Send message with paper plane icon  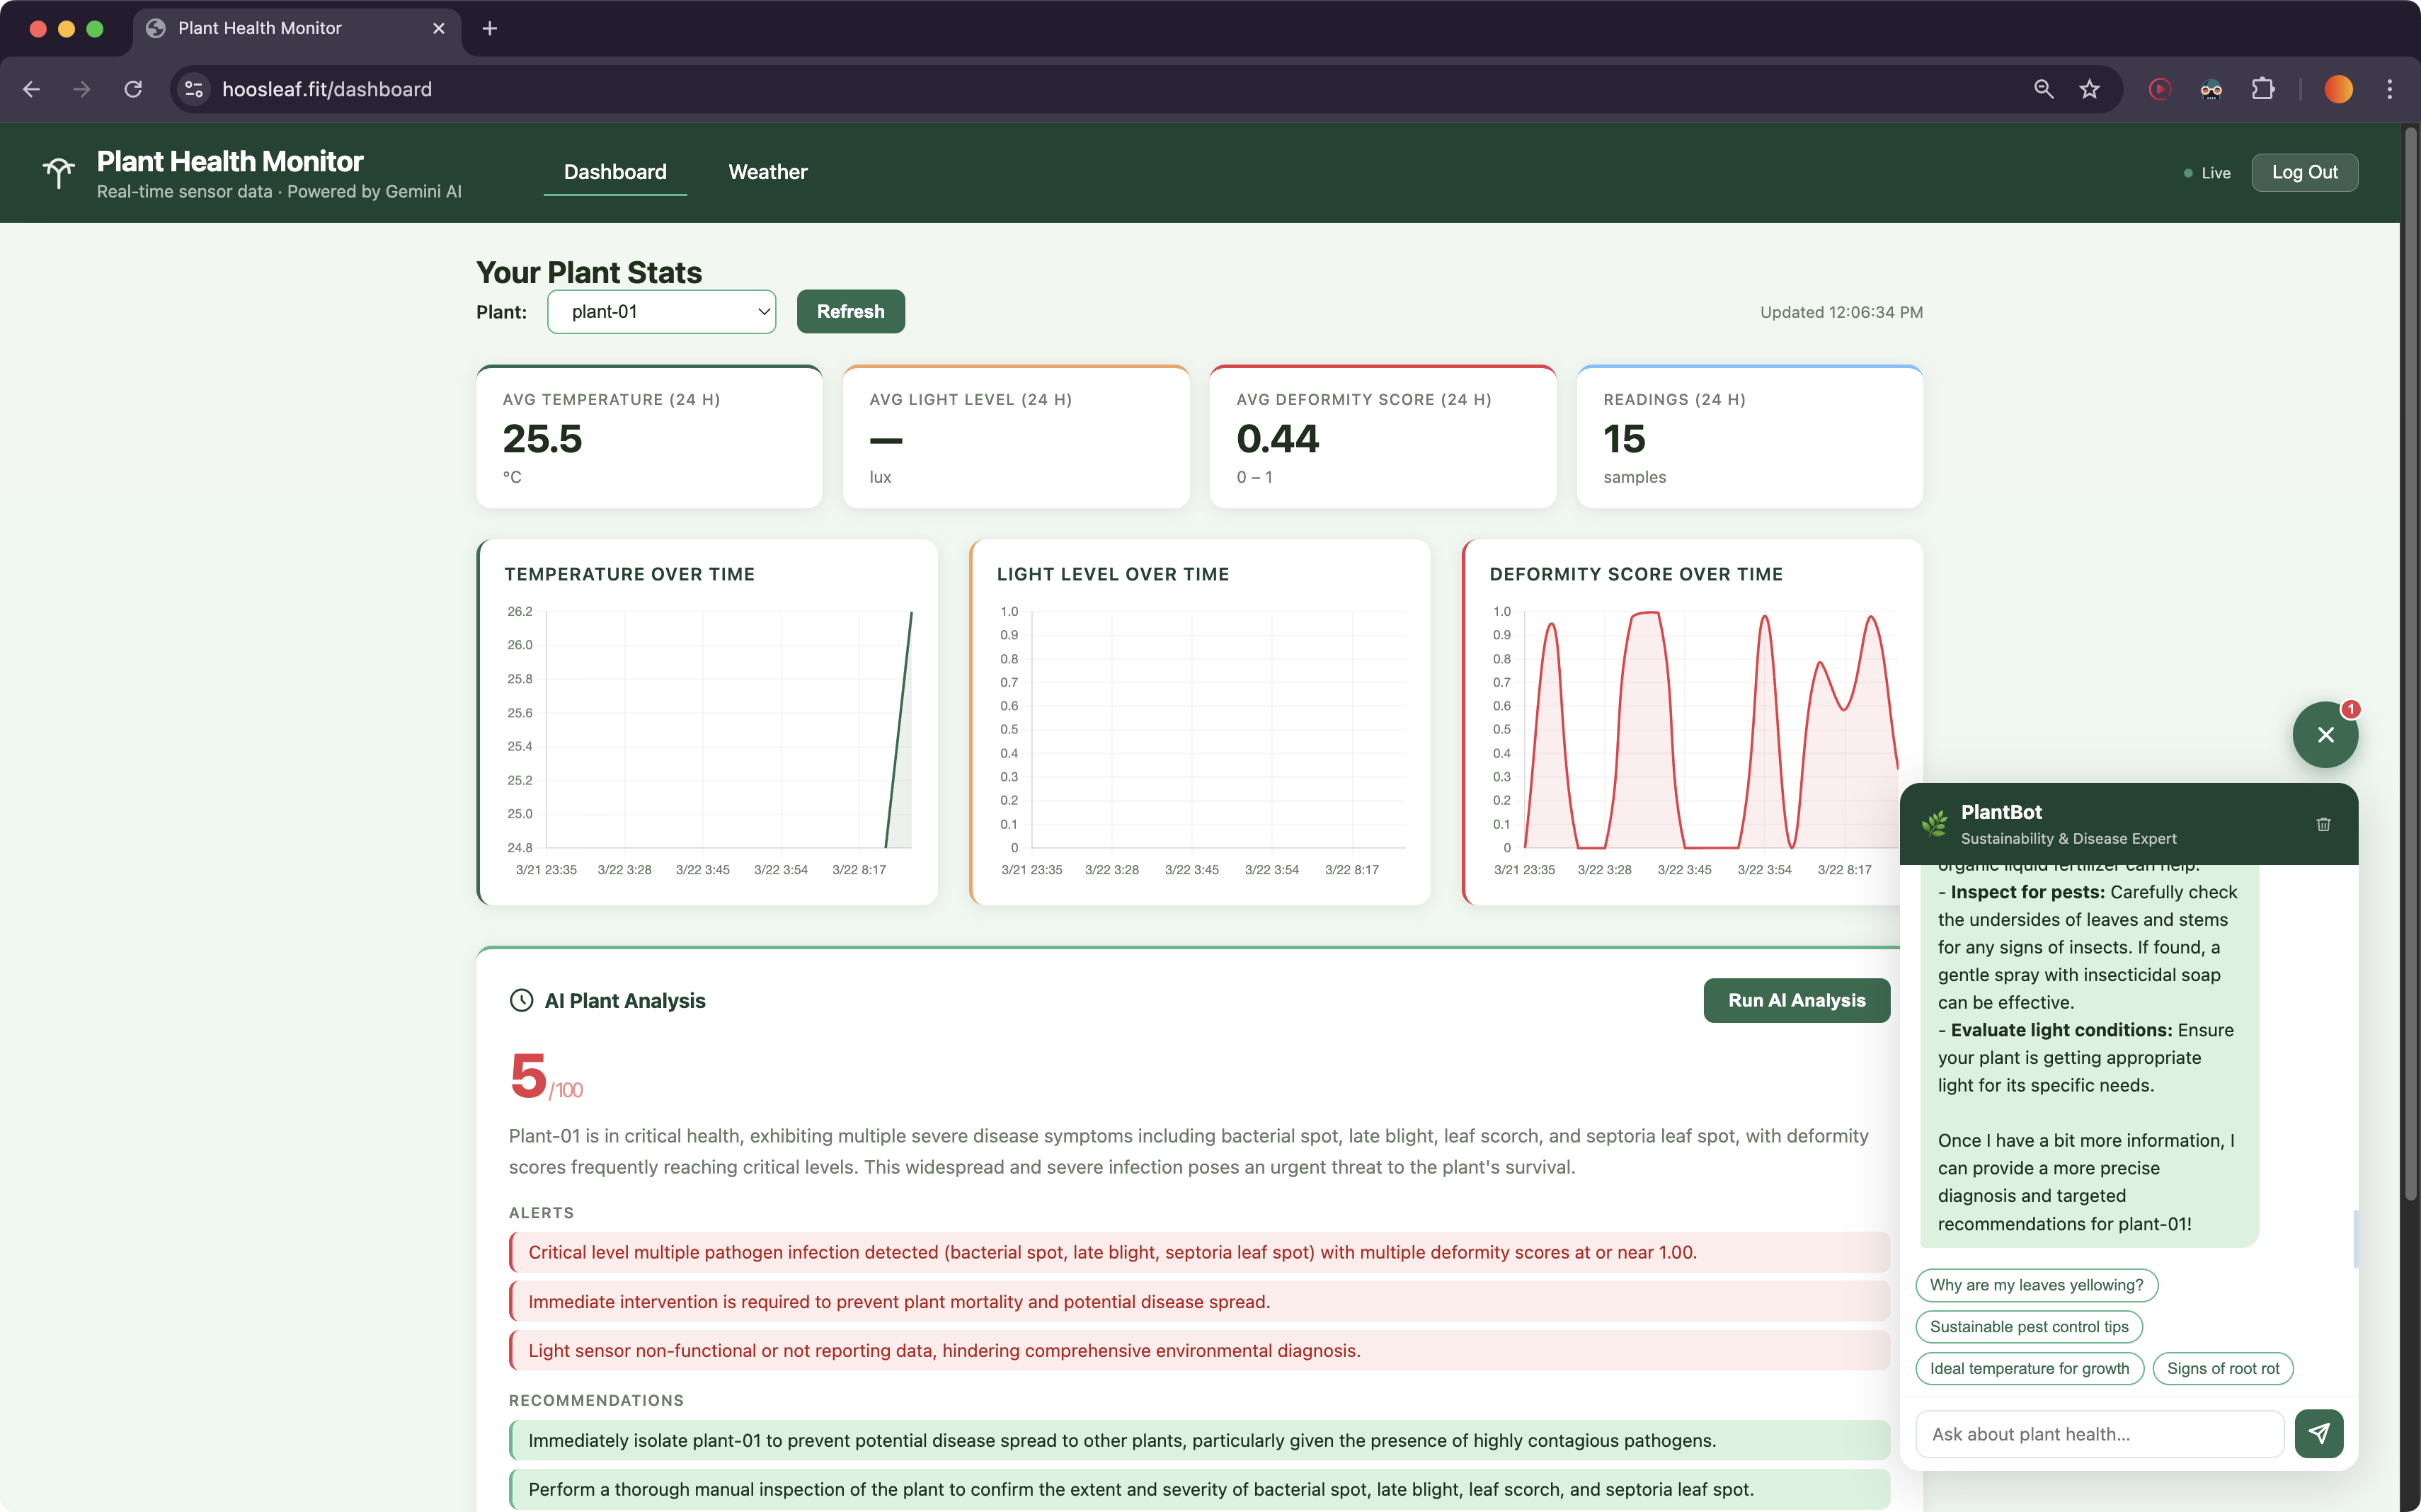coord(2318,1433)
